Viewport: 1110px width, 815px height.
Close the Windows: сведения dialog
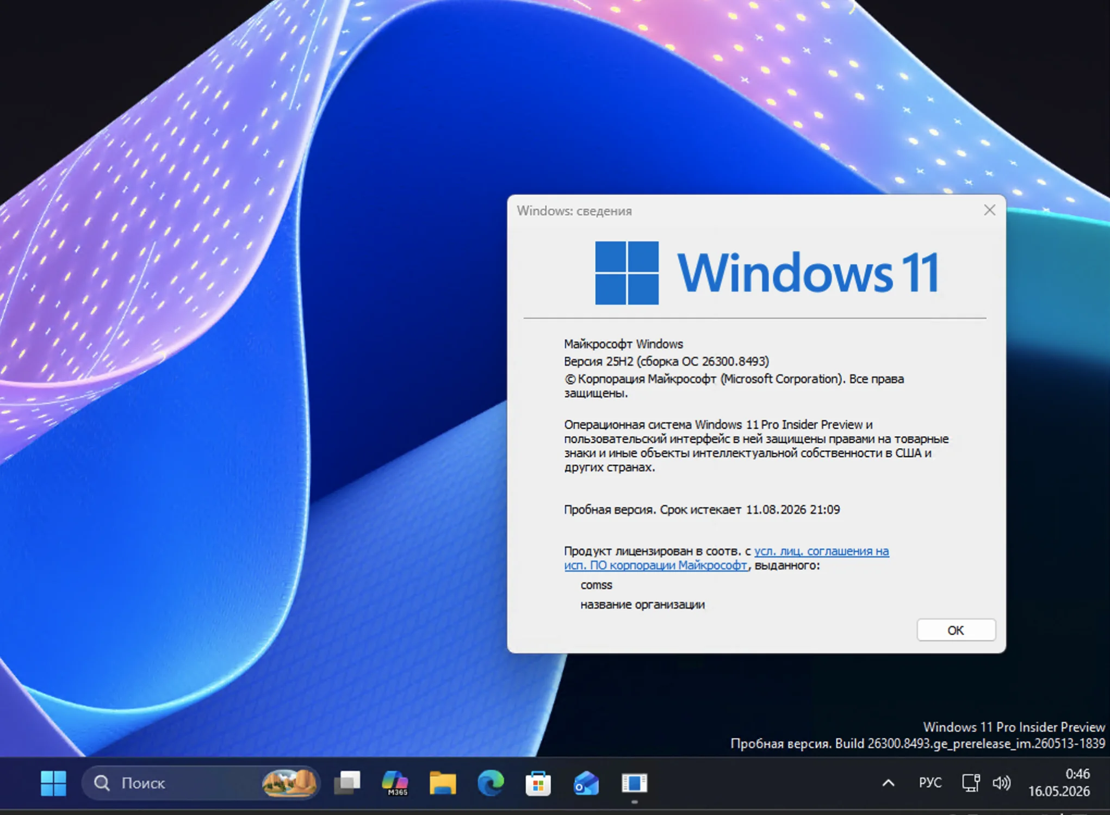(x=989, y=210)
